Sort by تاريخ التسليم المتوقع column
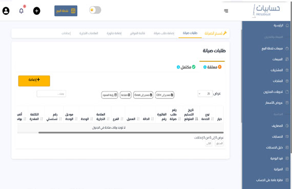Viewport: 292px width, 189px height. pos(191,114)
